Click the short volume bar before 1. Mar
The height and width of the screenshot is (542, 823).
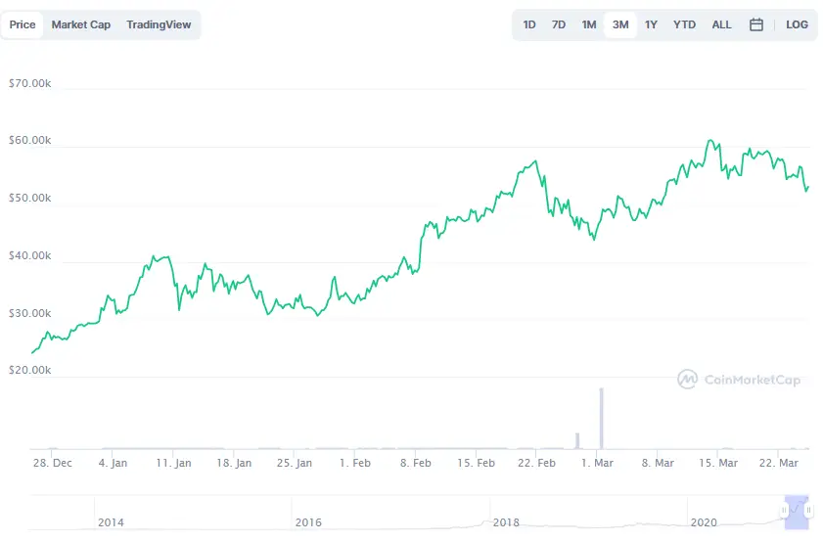click(577, 440)
